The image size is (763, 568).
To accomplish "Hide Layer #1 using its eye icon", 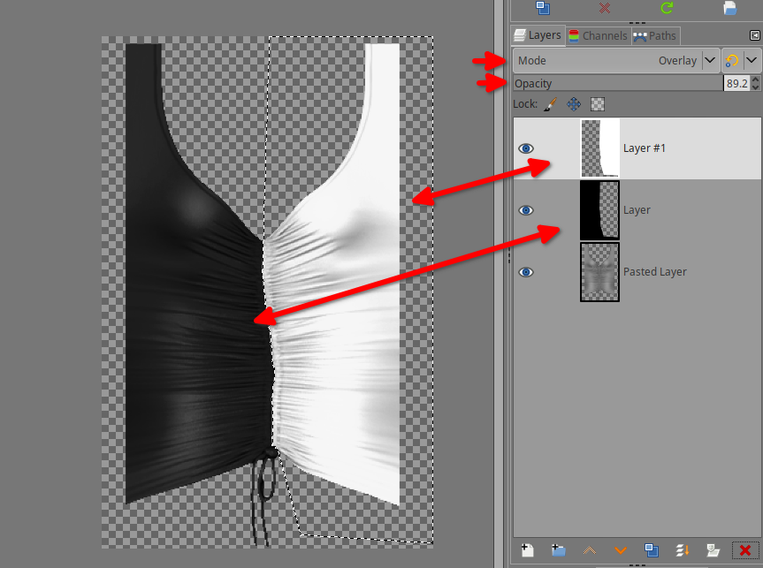I will [526, 148].
